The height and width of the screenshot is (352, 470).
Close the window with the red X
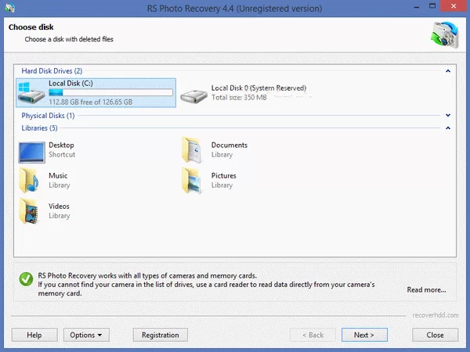tap(454, 6)
